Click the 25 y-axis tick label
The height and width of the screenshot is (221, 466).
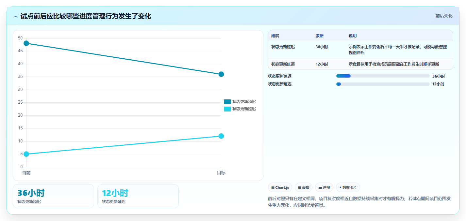click(20, 102)
